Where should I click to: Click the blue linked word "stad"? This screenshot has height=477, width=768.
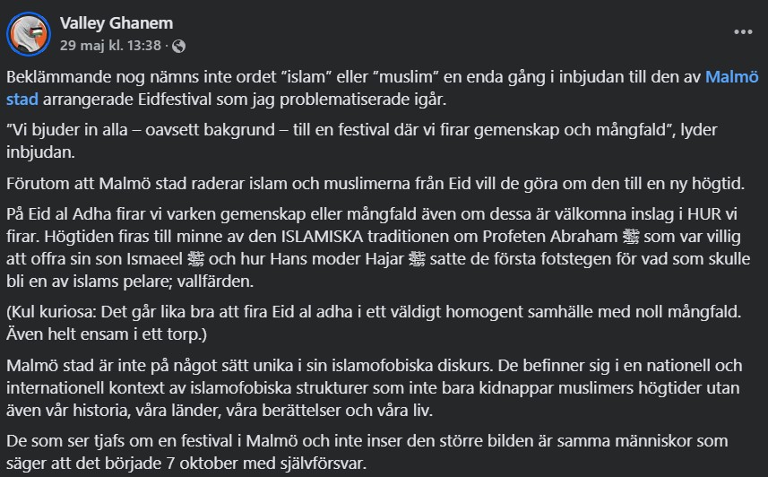(22, 100)
